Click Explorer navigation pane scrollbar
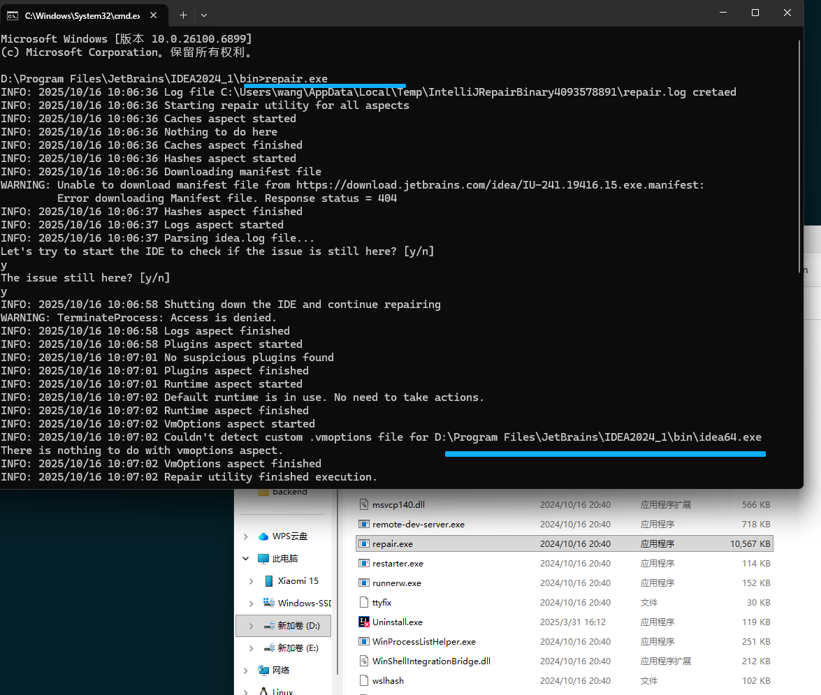The image size is (821, 695). click(x=337, y=581)
